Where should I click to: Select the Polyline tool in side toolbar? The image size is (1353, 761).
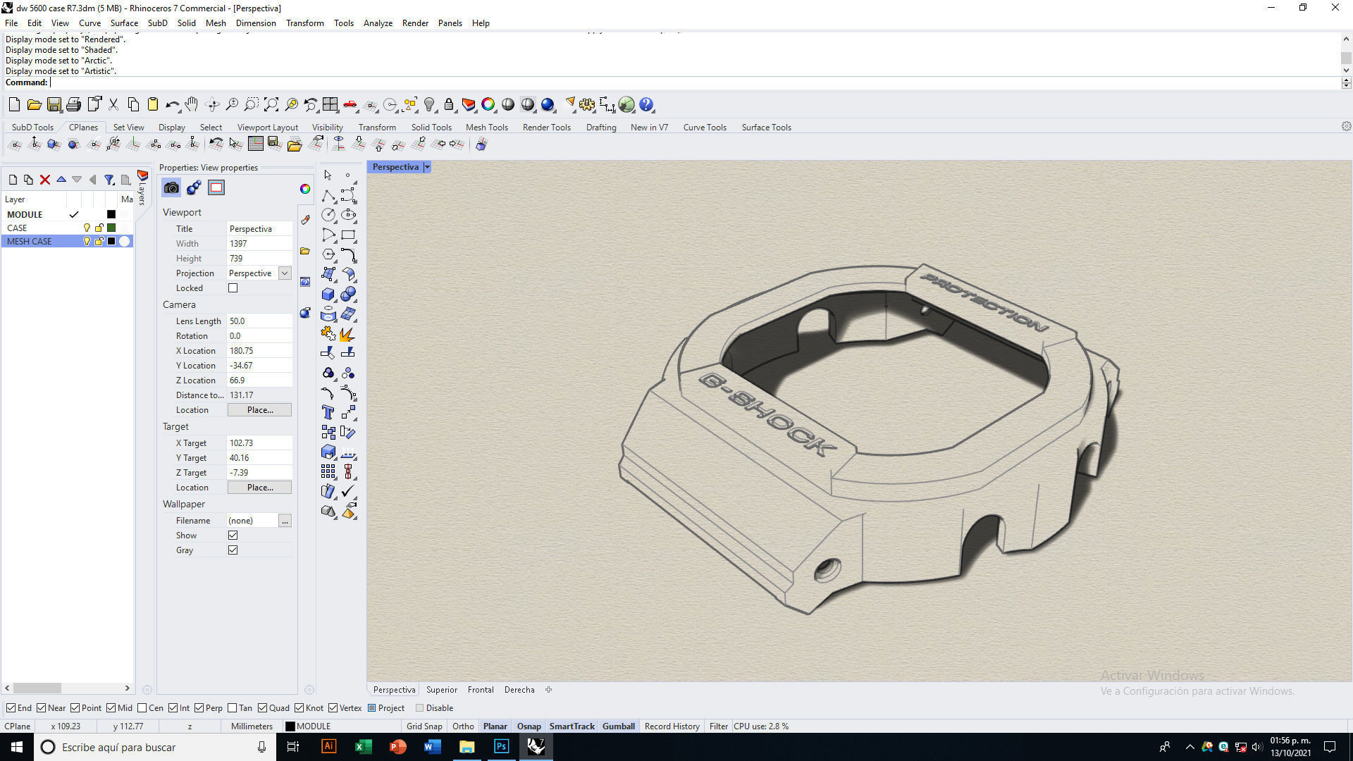coord(328,195)
